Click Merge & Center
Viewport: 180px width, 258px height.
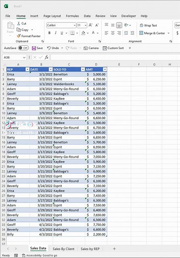tap(152, 33)
